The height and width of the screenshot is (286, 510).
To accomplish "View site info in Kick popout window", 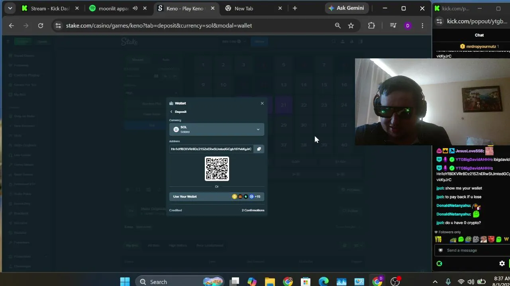I will click(x=439, y=21).
